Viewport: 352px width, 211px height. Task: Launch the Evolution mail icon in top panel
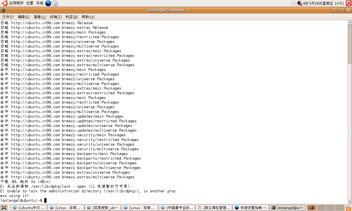click(55, 3)
